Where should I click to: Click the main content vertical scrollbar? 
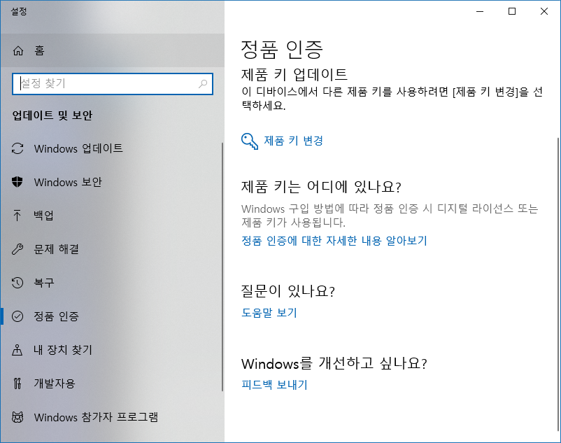point(558,284)
